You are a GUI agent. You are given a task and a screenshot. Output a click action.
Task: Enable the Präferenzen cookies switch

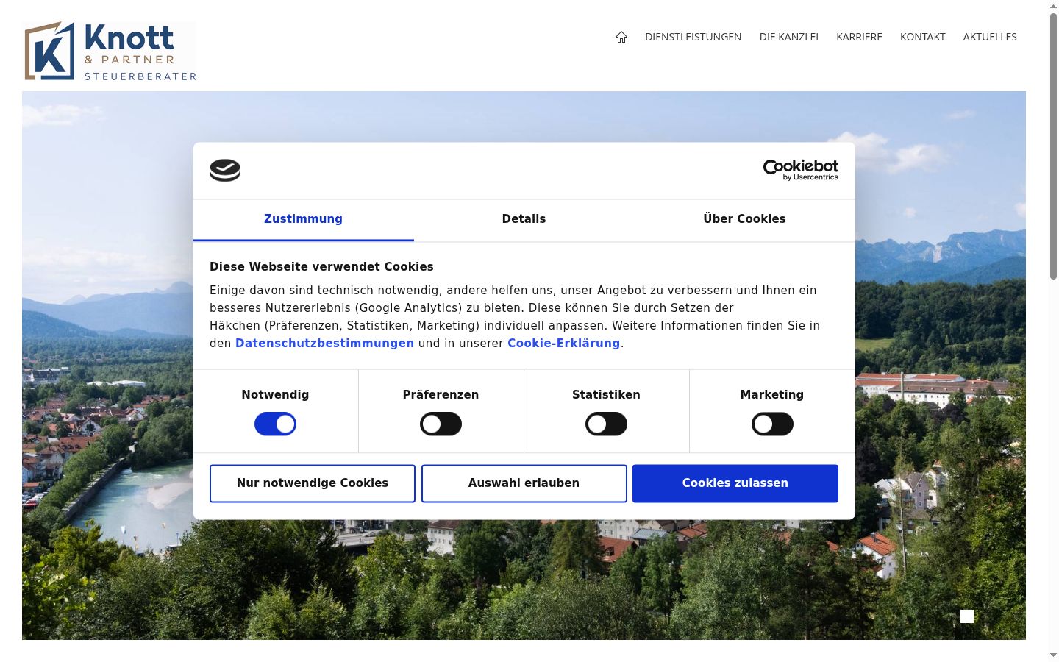(441, 424)
